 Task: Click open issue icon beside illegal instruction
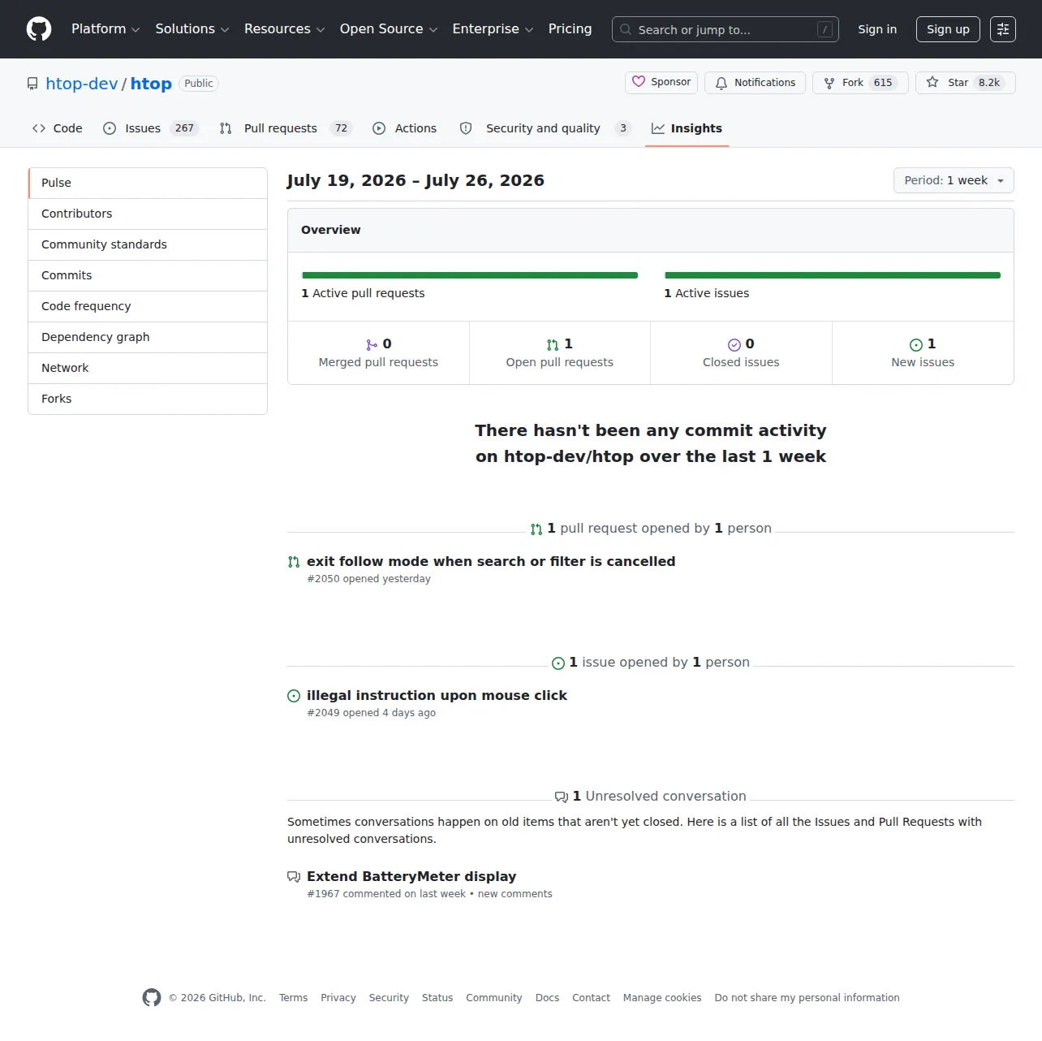click(x=294, y=696)
